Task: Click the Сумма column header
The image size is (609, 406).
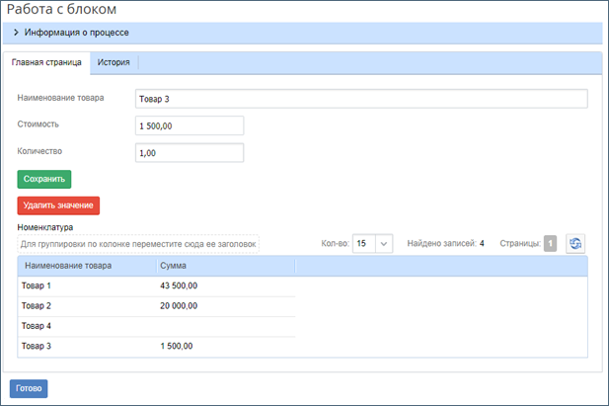Action: (x=174, y=266)
